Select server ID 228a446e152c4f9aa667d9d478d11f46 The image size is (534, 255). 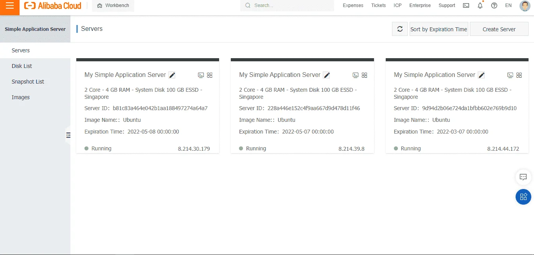[x=314, y=108]
